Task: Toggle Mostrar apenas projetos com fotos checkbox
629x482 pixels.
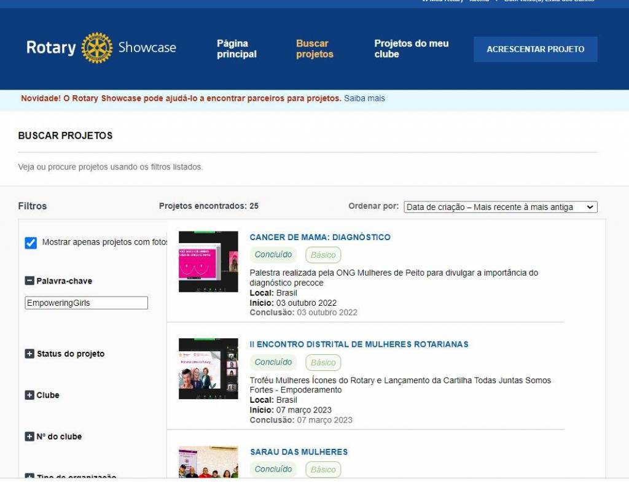Action: 31,243
